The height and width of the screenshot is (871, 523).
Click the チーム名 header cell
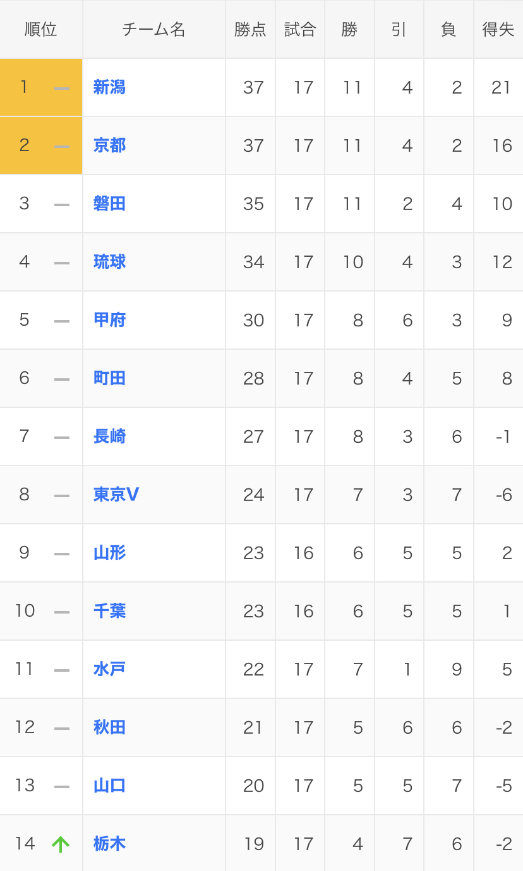click(154, 30)
